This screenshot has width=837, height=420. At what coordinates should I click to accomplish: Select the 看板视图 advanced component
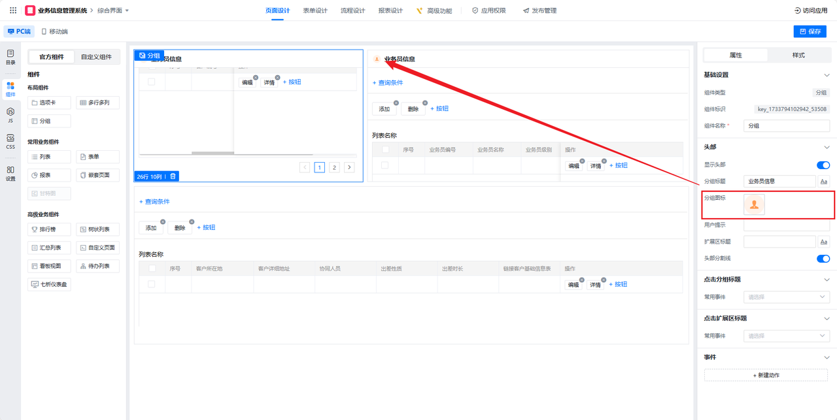(49, 266)
